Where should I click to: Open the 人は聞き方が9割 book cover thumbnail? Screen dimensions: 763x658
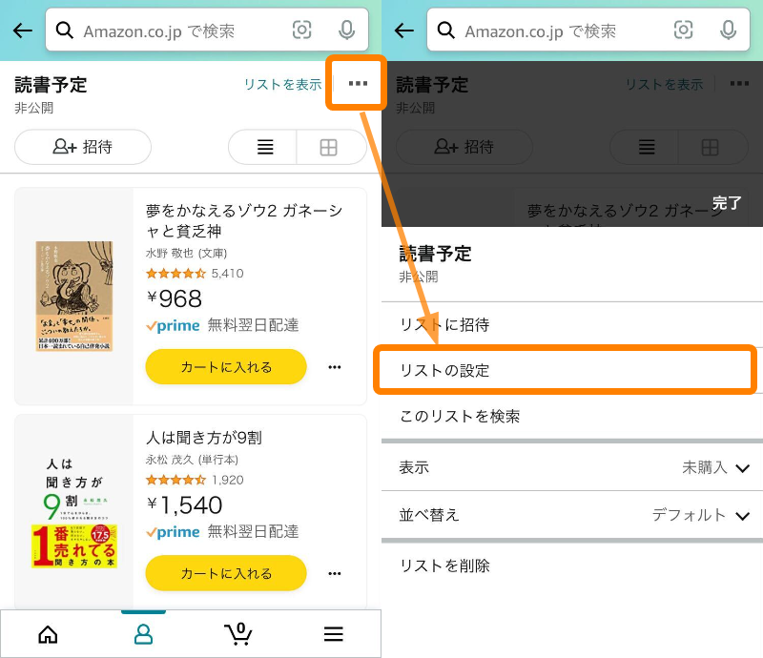point(74,513)
